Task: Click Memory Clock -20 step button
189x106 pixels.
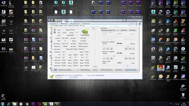Action: coord(111,49)
